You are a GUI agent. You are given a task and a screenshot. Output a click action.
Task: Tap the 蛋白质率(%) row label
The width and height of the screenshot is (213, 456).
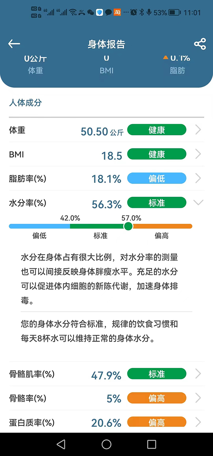pyautogui.click(x=32, y=423)
